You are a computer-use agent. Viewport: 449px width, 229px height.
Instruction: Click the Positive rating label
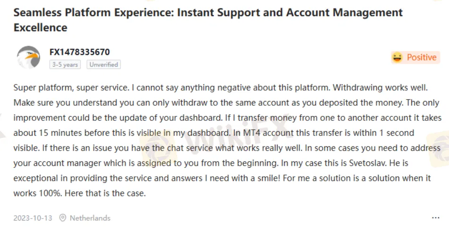(421, 58)
